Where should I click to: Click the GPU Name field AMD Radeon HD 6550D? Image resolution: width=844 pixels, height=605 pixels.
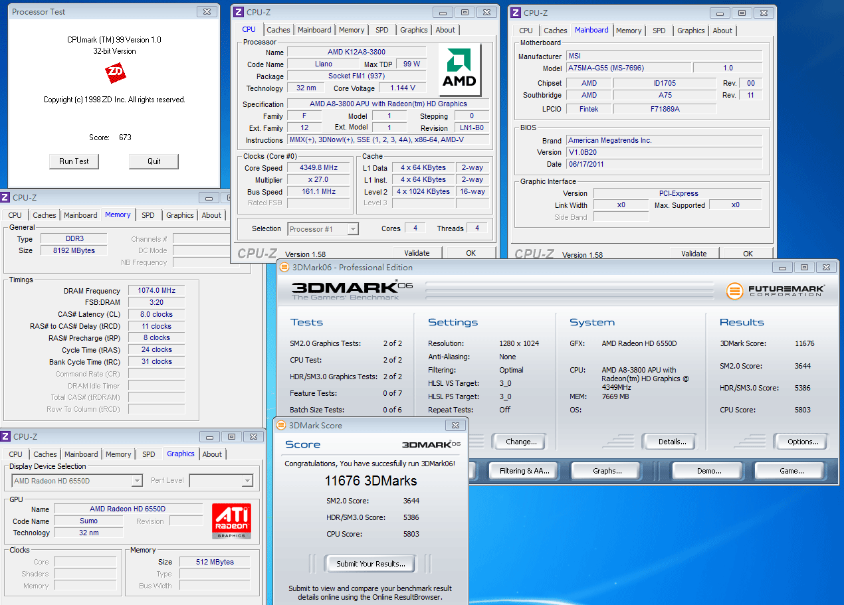coord(128,509)
